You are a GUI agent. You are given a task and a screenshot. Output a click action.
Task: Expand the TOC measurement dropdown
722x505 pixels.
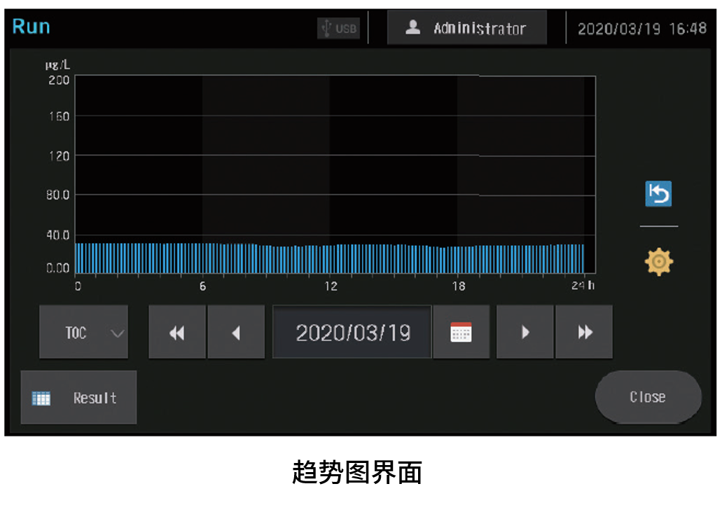84,333
